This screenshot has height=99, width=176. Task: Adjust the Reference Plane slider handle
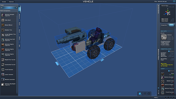coord(158,88)
